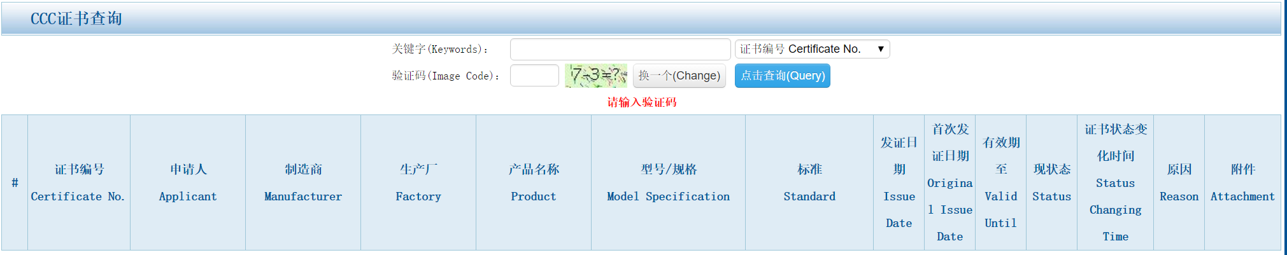
Task: Click the 原因 Reason column header
Action: pyautogui.click(x=1179, y=183)
